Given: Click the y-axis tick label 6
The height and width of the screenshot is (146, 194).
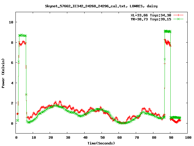Looking at the screenshot, I should [12, 63].
